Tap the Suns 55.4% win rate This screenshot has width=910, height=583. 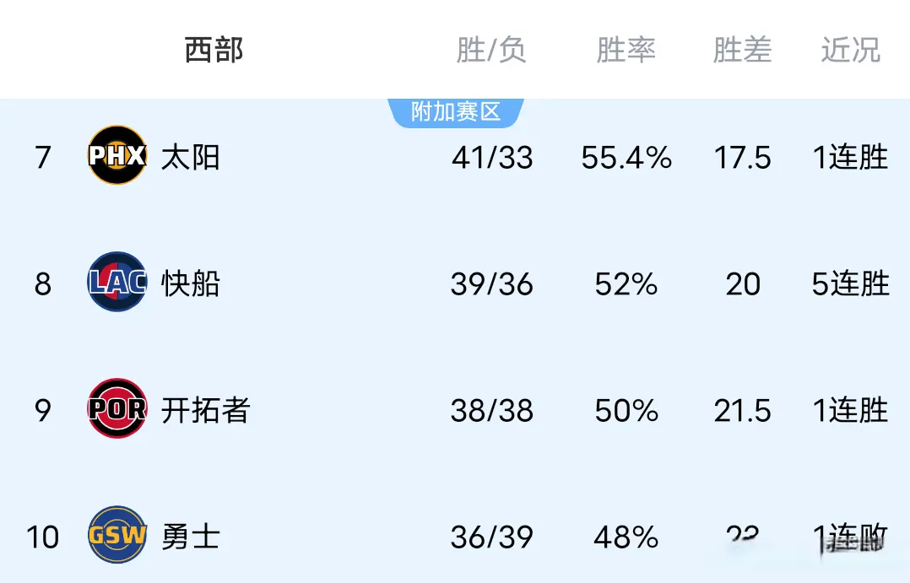coord(626,157)
